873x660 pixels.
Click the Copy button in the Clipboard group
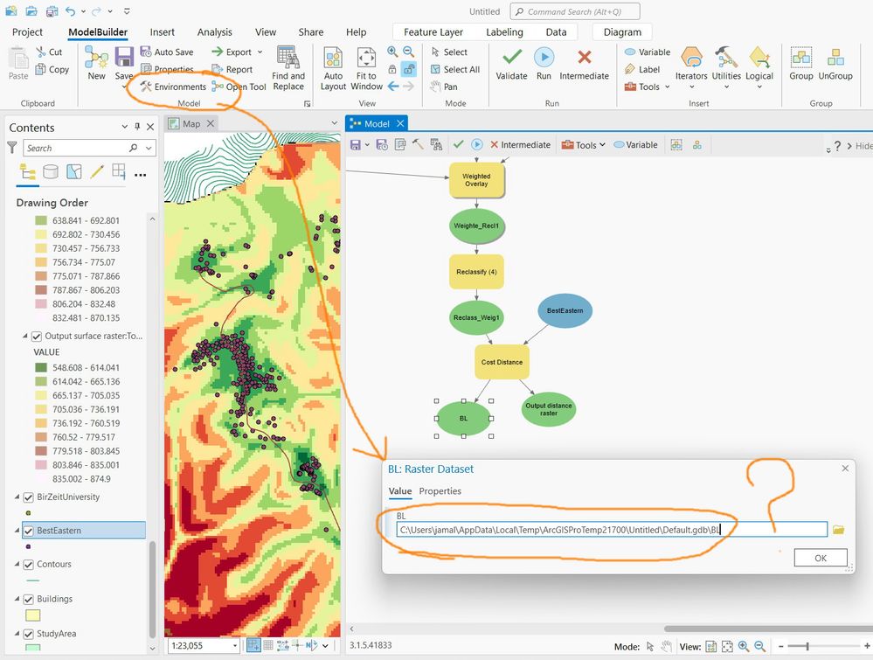coord(52,69)
